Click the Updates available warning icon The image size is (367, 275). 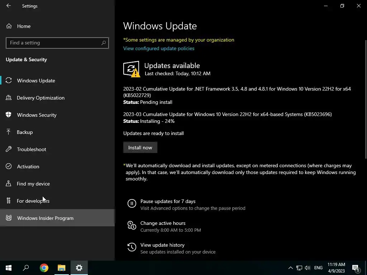coord(132,69)
